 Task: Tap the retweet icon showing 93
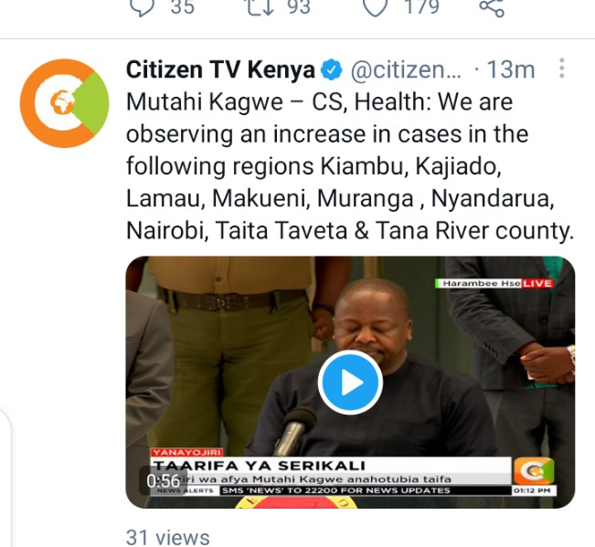pyautogui.click(x=260, y=6)
